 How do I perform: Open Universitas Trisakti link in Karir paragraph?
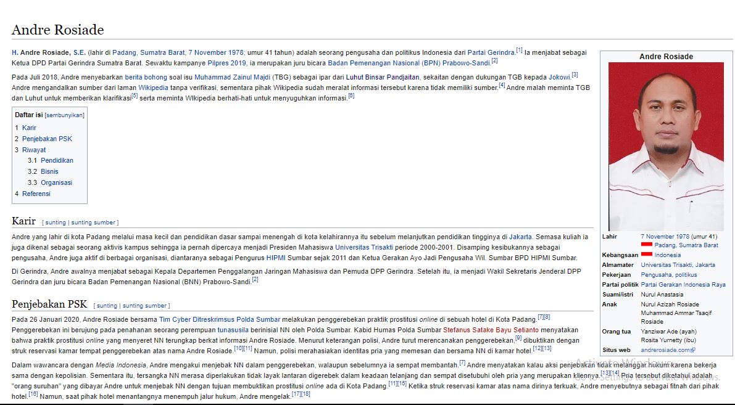364,247
